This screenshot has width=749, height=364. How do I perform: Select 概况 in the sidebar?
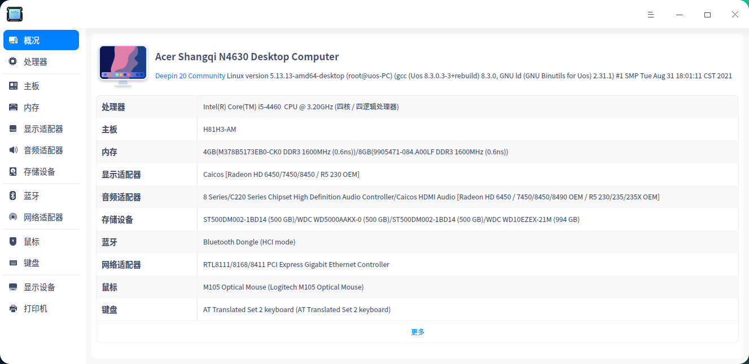pos(41,40)
